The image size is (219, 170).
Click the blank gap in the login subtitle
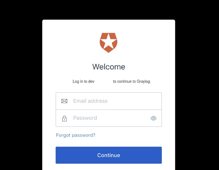pyautogui.click(x=104, y=82)
